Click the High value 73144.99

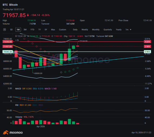click(x=32, y=20)
